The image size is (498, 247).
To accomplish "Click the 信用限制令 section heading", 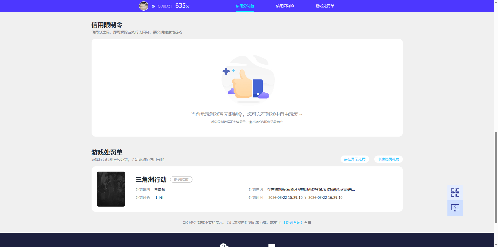I will 107,25.
